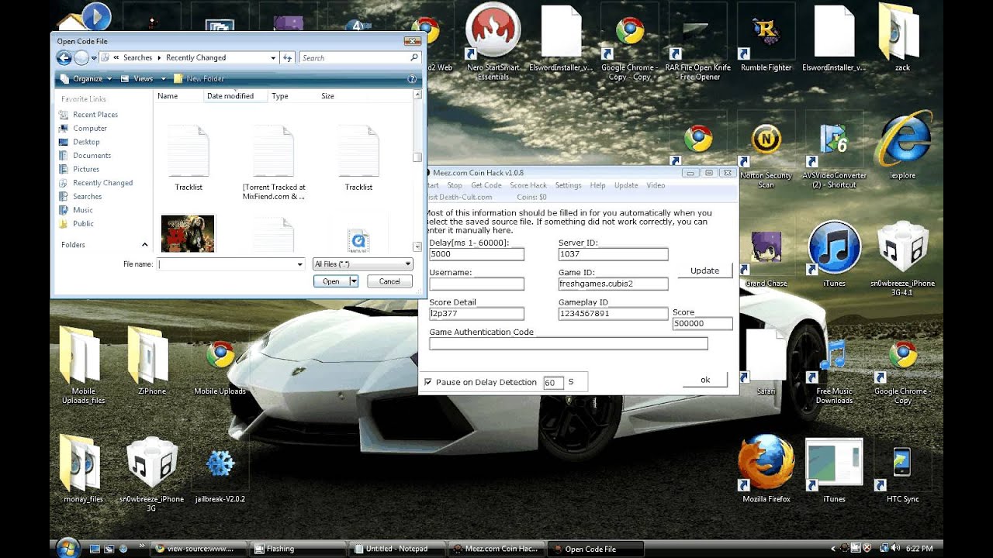Click the taskbar clock showing 6:22 PM
This screenshot has height=558, width=993.
click(x=920, y=549)
